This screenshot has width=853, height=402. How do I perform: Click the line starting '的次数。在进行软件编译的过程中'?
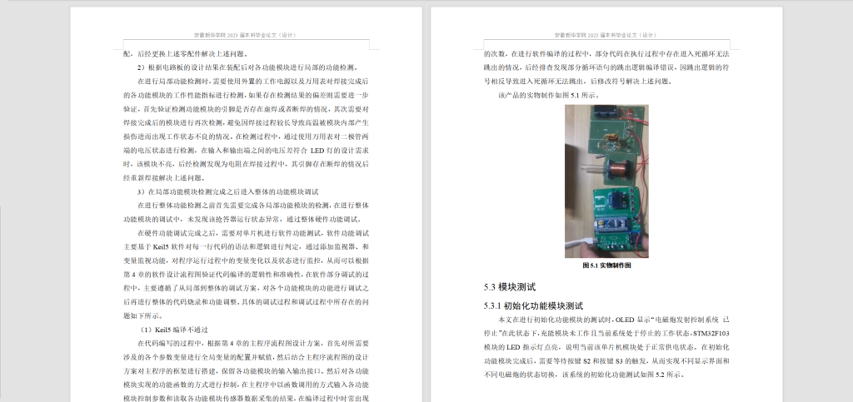pyautogui.click(x=606, y=54)
